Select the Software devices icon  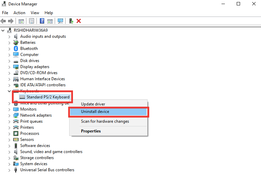(x=16, y=146)
